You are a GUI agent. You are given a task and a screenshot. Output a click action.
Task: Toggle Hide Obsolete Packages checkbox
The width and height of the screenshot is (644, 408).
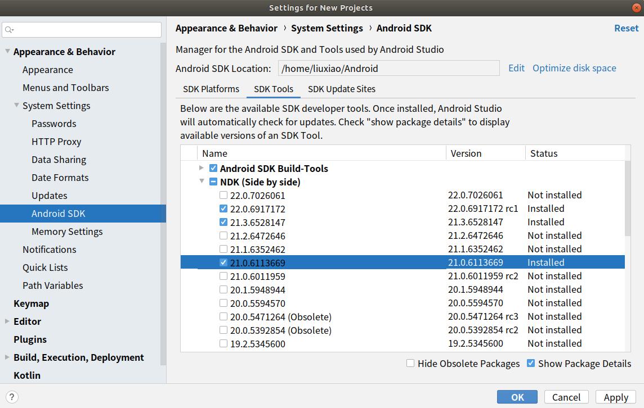[410, 364]
